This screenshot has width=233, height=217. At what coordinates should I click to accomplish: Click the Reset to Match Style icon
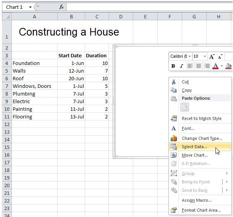click(174, 118)
